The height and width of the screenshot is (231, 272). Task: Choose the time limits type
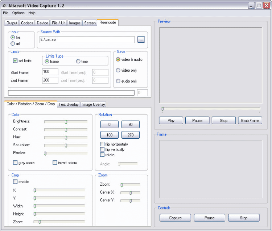point(78,62)
